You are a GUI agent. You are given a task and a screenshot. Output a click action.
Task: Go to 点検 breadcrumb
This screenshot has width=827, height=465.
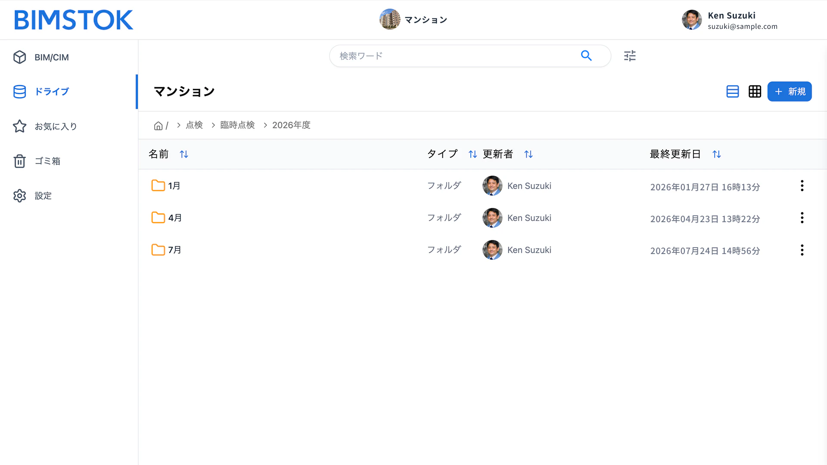[194, 125]
